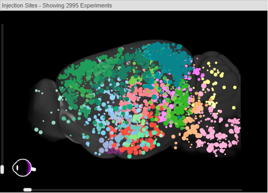
Task: Select a pale yellow cerebellum injection dot
Action: (x=224, y=87)
